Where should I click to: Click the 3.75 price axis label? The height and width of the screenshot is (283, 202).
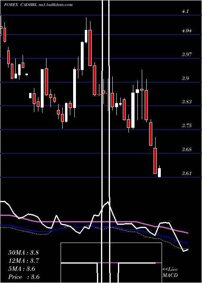tap(187, 126)
